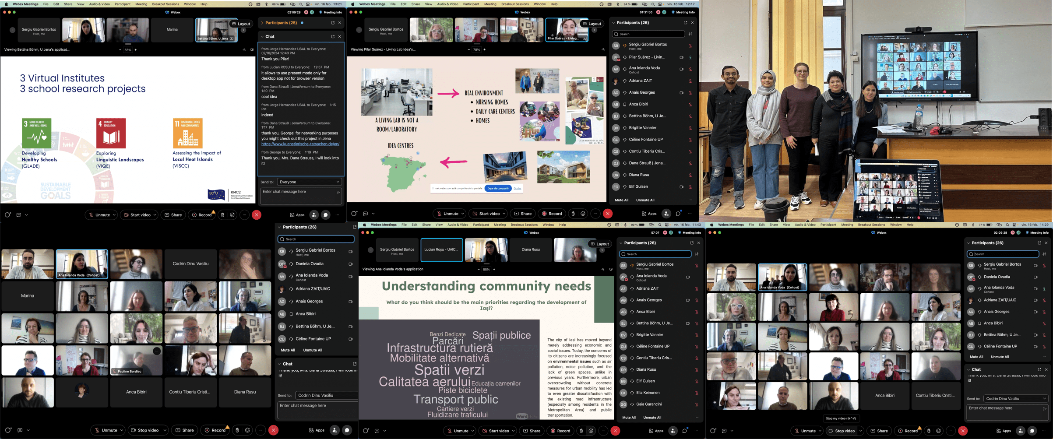Screen dimensions: 1053x439
Task: Open reactions emoji in 3 Virtual Institutes window
Action: [232, 215]
